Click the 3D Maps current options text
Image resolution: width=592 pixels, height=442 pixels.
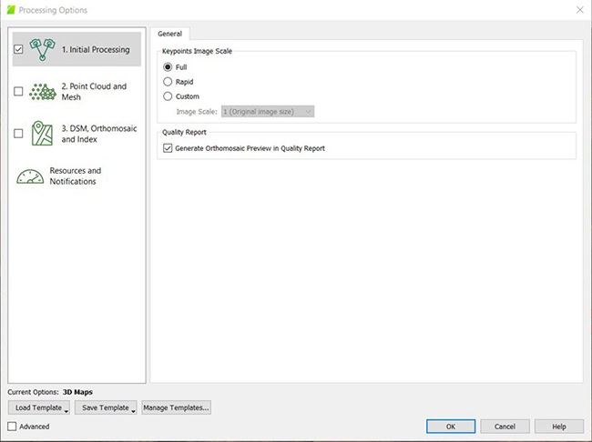point(77,392)
